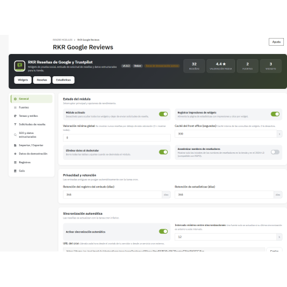Turn off Activar sincronización automática
This screenshot has width=287, height=287.
point(163,231)
